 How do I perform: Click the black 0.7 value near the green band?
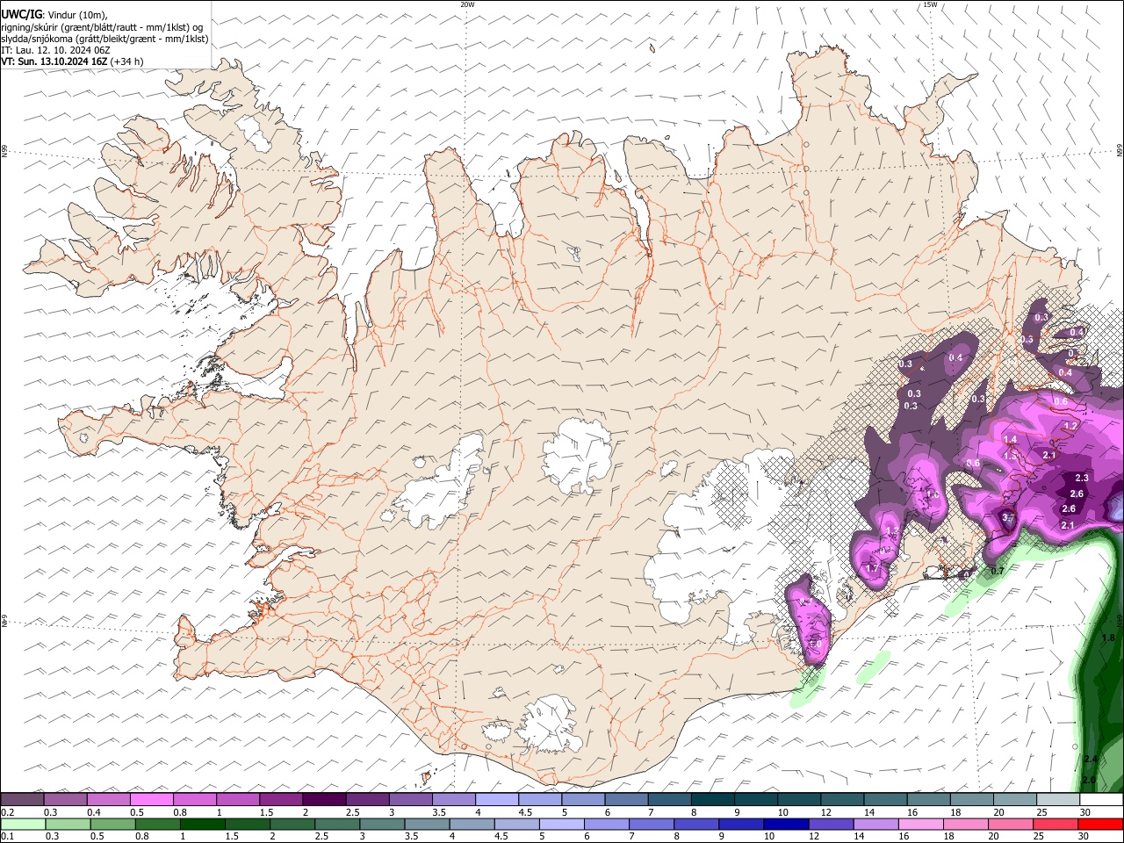997,572
